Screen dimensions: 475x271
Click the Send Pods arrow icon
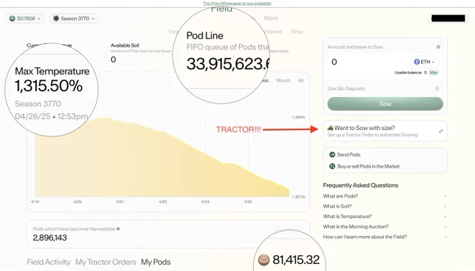(332, 155)
